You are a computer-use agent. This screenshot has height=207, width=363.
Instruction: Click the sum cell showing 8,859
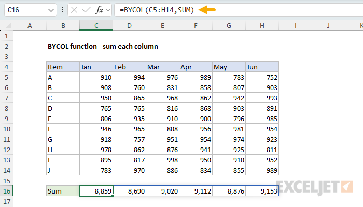(x=96, y=191)
